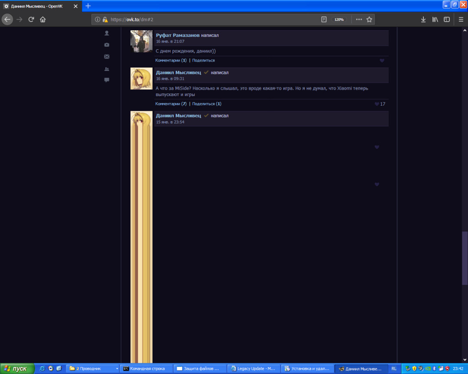Image resolution: width=468 pixels, height=374 pixels.
Task: Open Комментарии (7) on MiSide post
Action: (171, 104)
